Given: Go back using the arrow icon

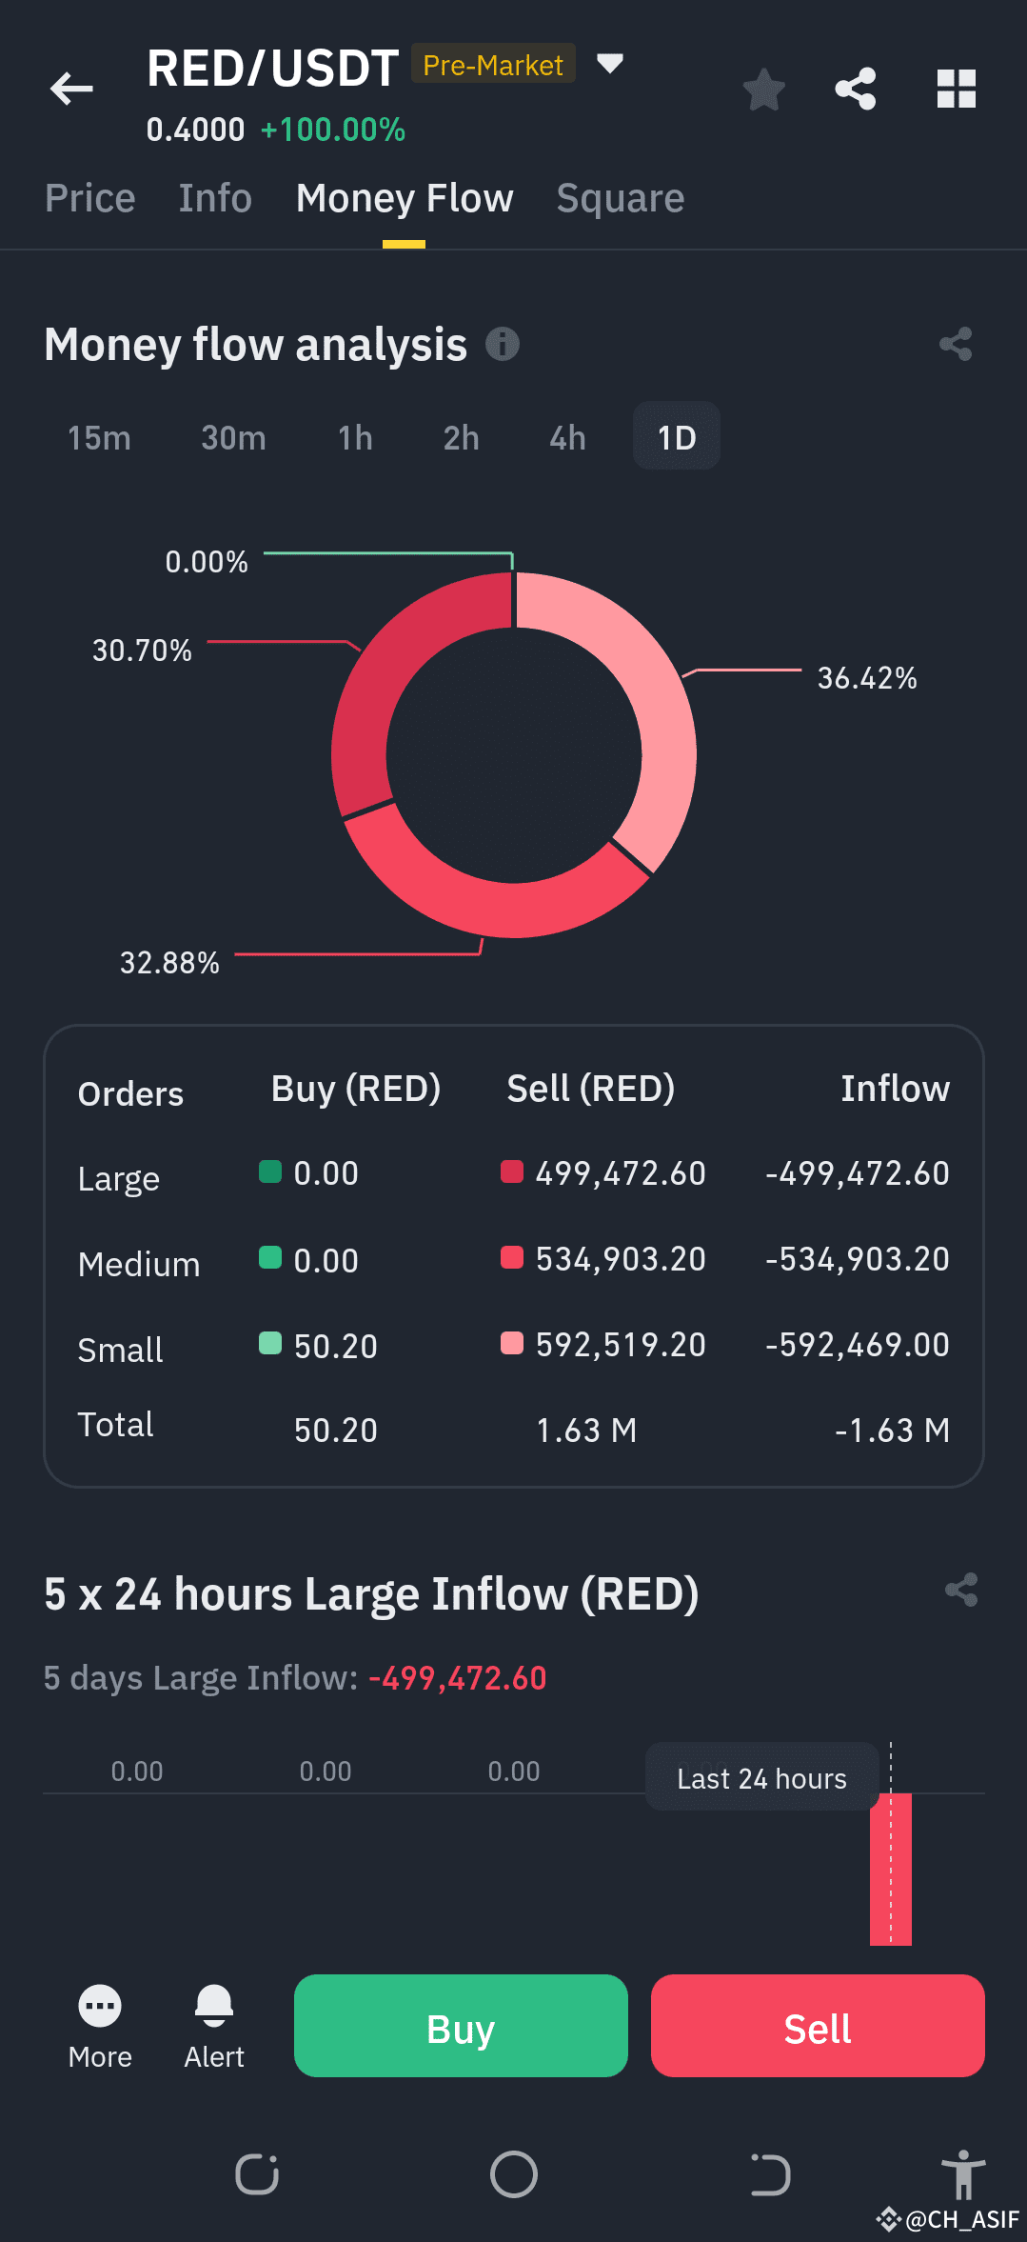Looking at the screenshot, I should pyautogui.click(x=71, y=89).
